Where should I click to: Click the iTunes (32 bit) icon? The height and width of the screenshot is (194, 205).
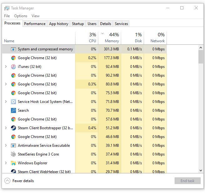13,67
